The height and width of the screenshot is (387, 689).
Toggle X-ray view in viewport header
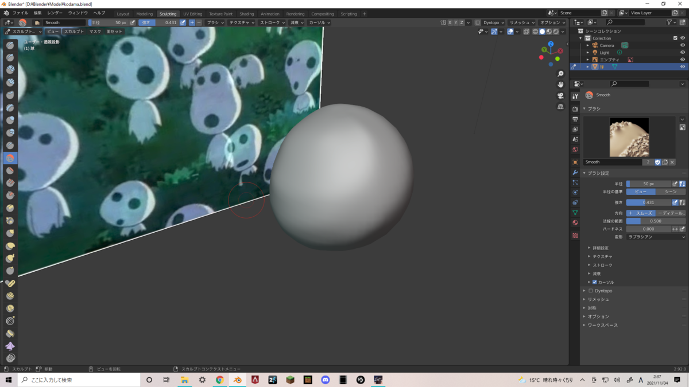[527, 32]
